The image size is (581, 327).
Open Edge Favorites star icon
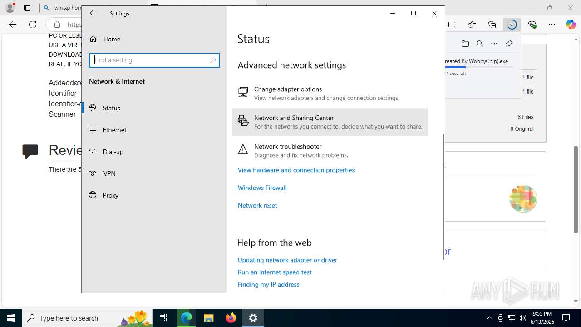472,25
